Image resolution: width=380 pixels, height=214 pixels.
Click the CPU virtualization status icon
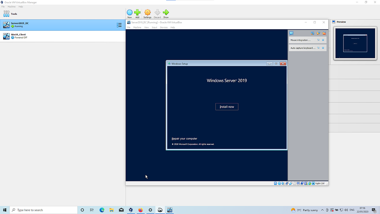pyautogui.click(x=306, y=184)
